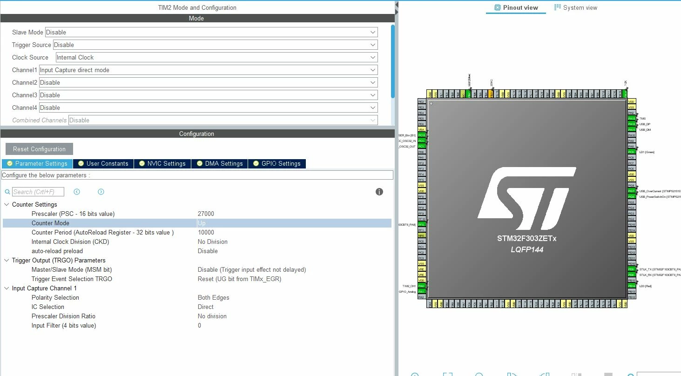Open the Channel2 dropdown
The image size is (681, 376).
(208, 82)
